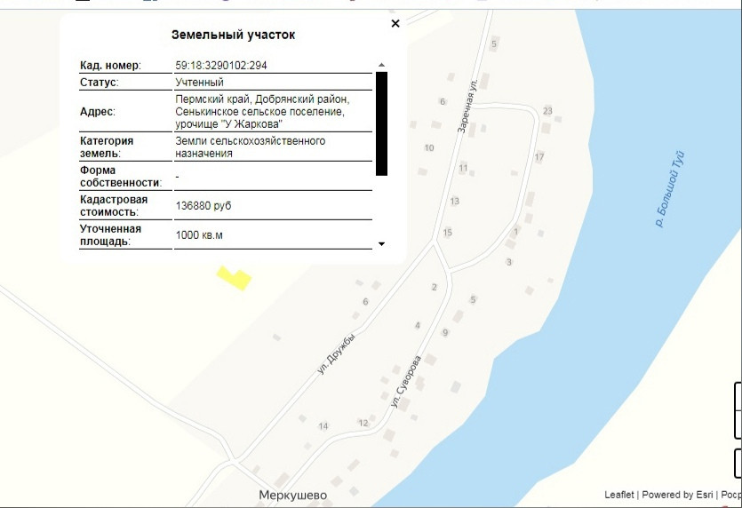Click the Статус value Учтенный
The image size is (742, 508).
[199, 83]
